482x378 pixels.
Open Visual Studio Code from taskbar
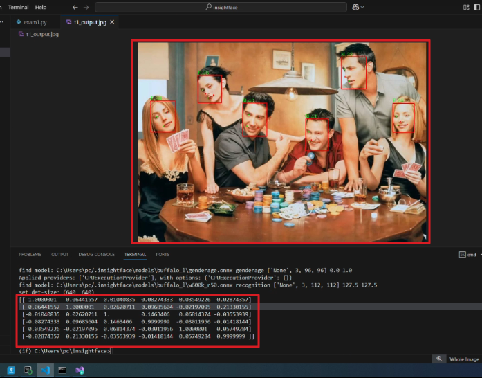pyautogui.click(x=45, y=370)
